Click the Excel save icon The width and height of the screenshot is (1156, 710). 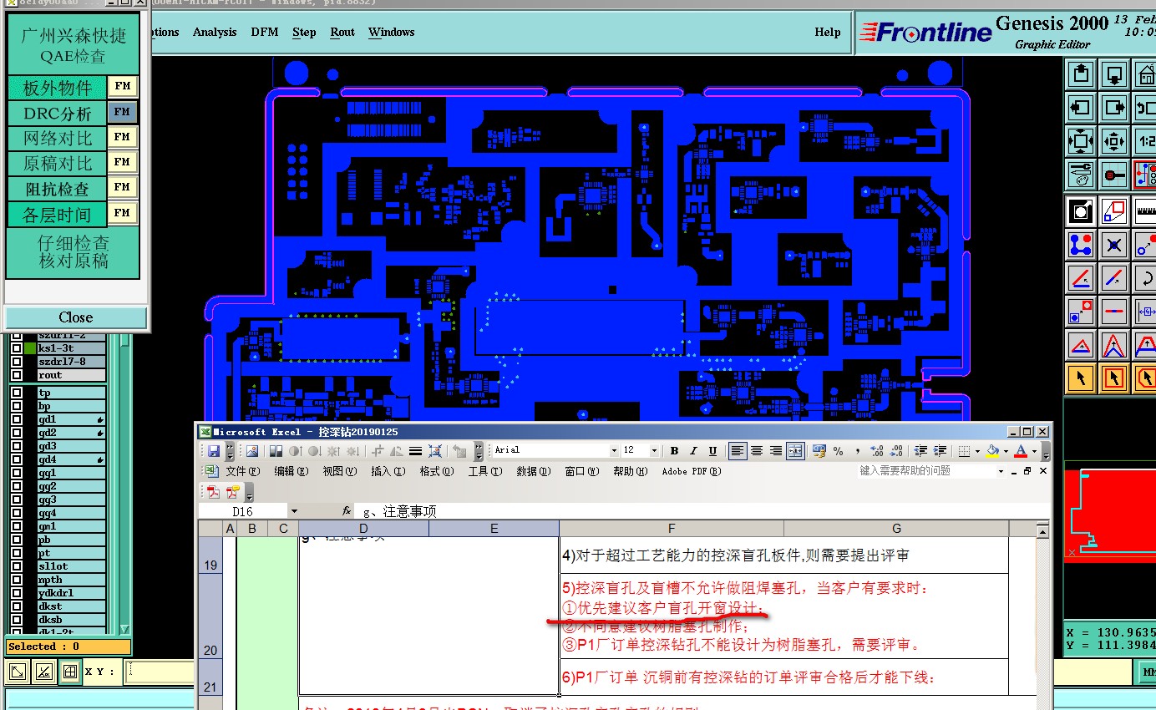tap(214, 451)
